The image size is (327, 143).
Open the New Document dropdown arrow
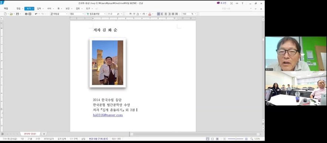pos(8,14)
